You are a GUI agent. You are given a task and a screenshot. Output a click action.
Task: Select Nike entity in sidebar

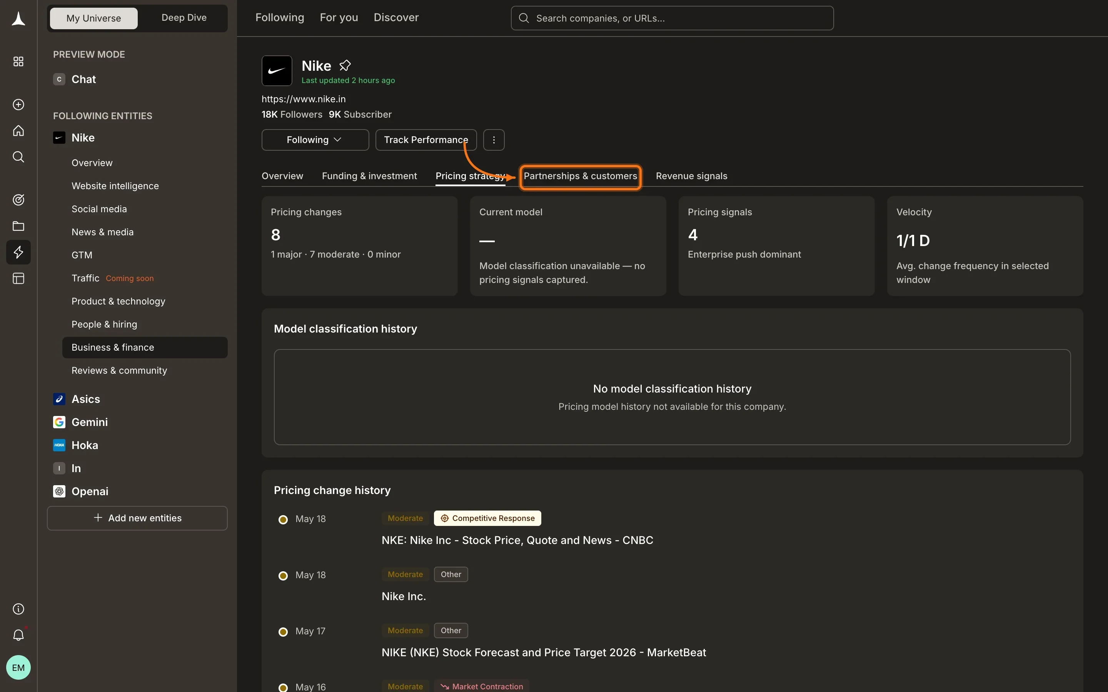(x=83, y=138)
